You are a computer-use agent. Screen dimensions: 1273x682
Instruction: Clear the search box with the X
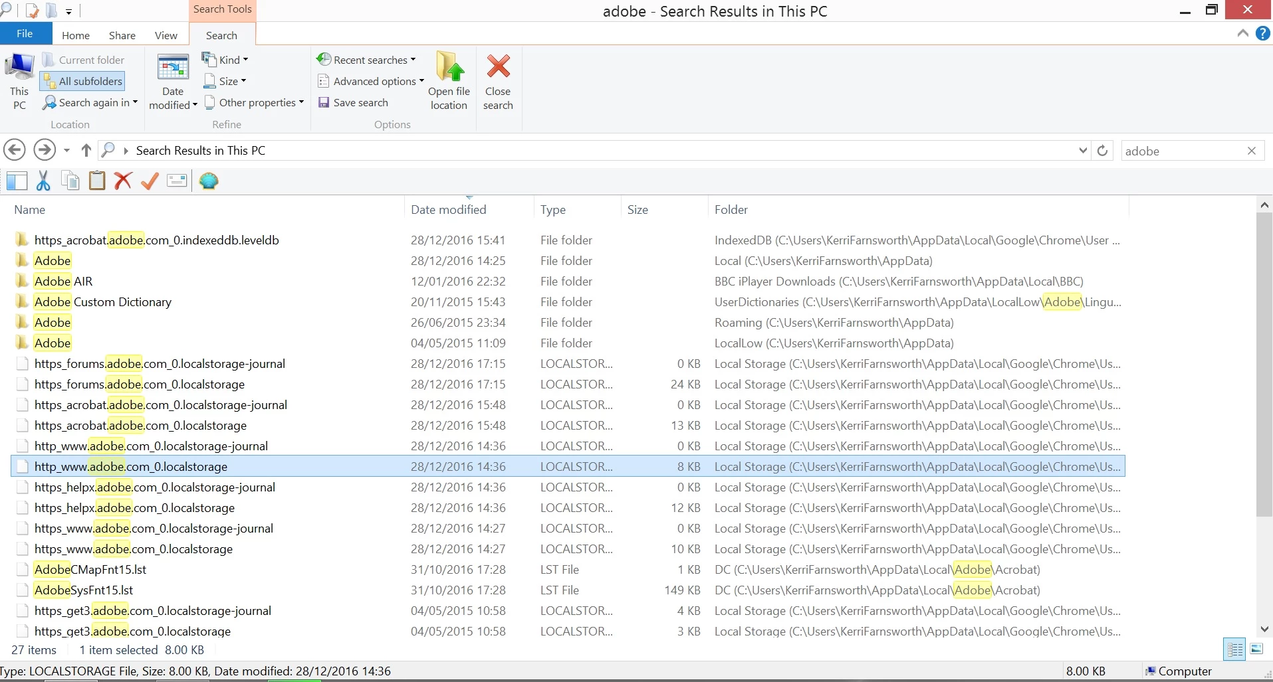[x=1252, y=151]
